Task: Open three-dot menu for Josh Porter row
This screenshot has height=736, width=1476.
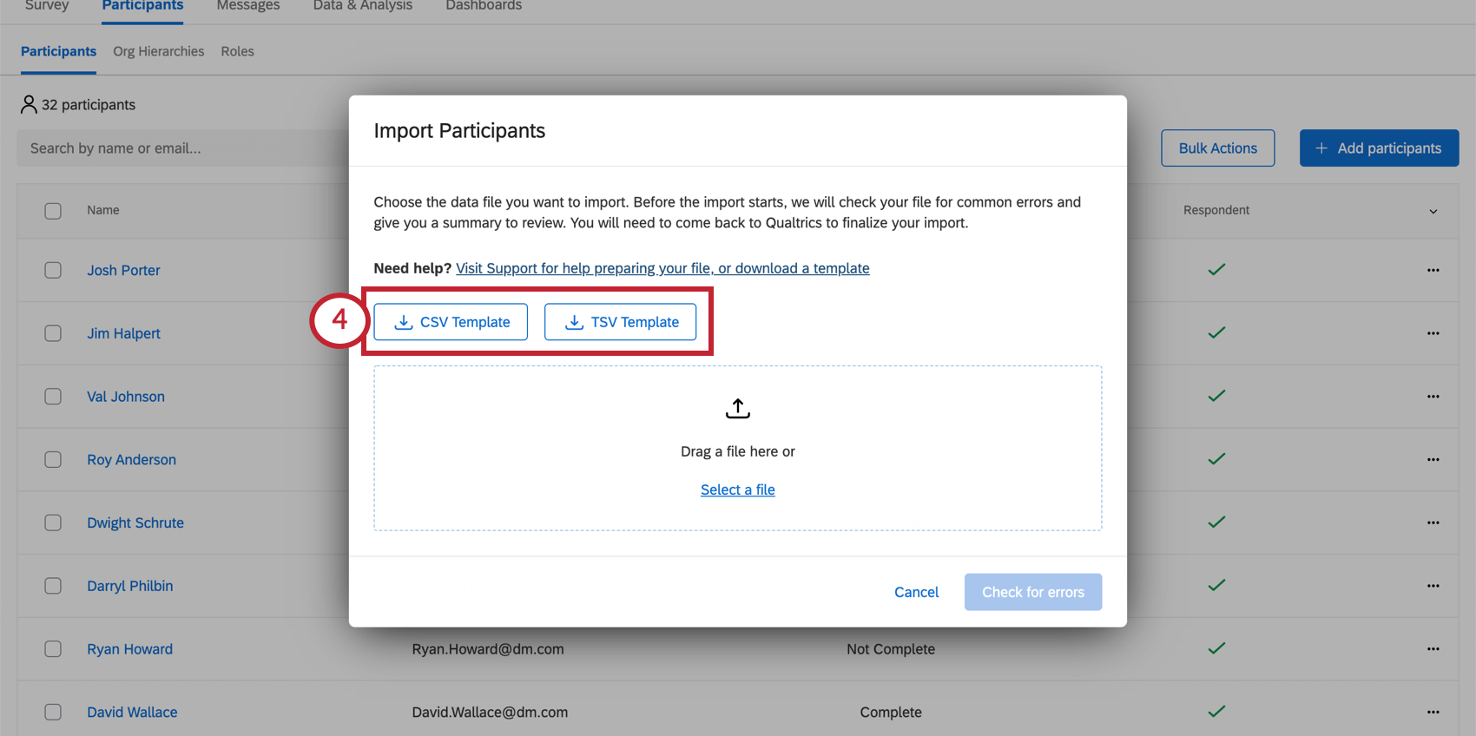Action: pos(1433,270)
